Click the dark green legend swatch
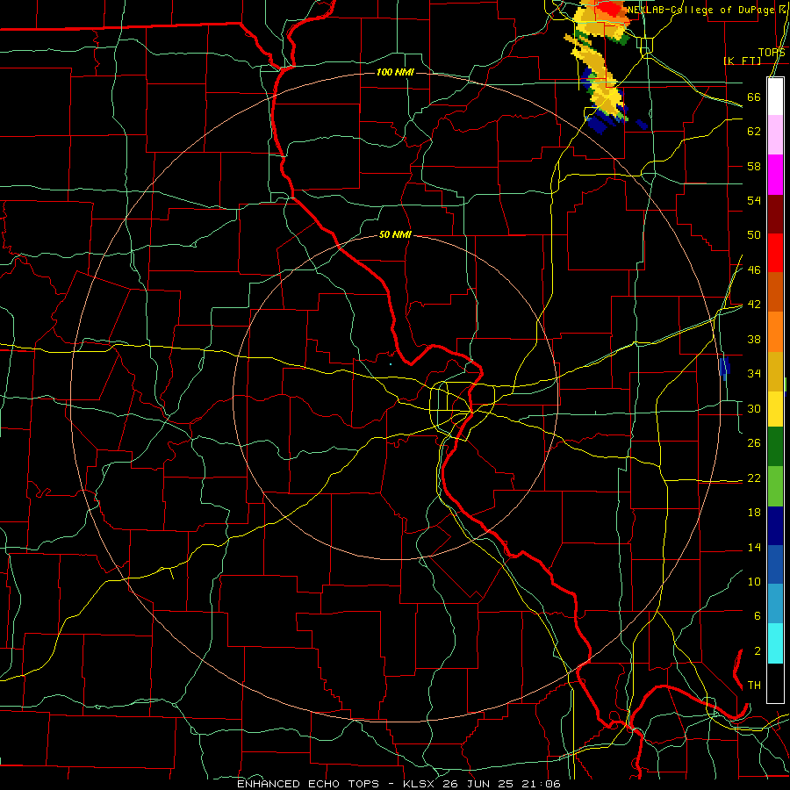This screenshot has height=790, width=790. (x=775, y=447)
